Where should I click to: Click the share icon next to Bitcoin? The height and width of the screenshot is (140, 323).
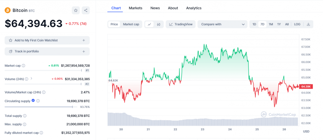point(86,10)
